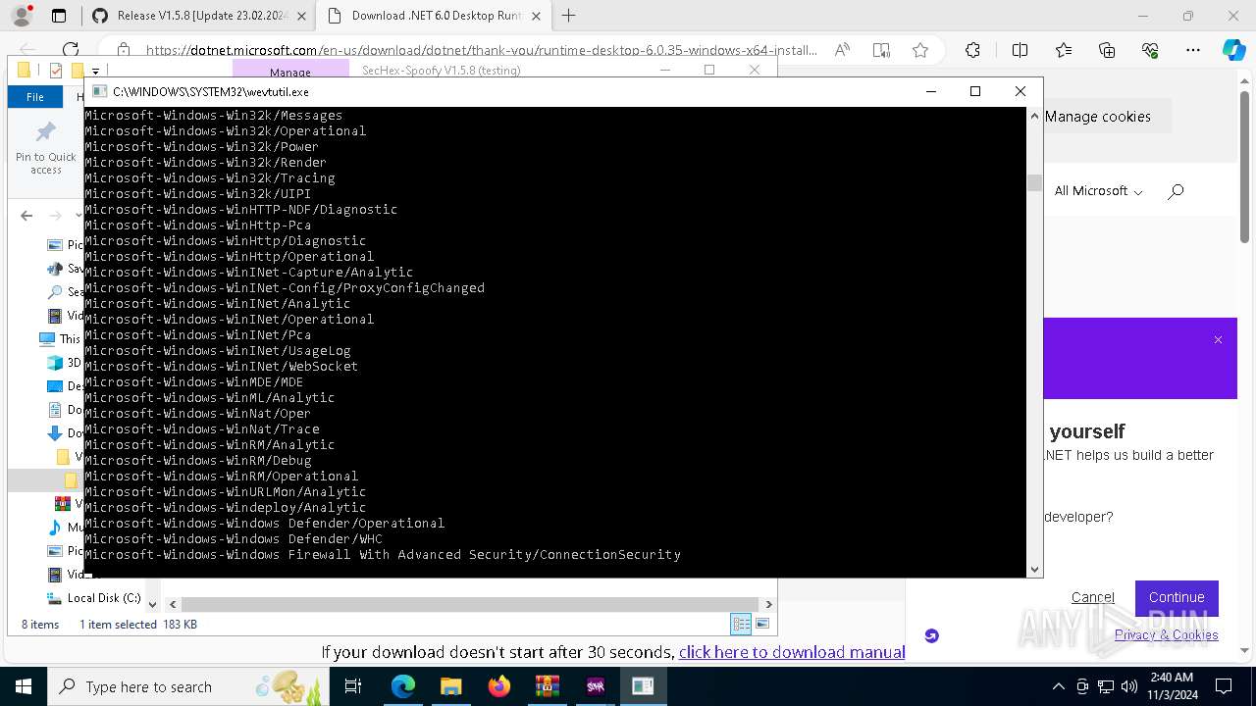Click the right arrow of Explorer horizontal scrollbar

(x=768, y=604)
